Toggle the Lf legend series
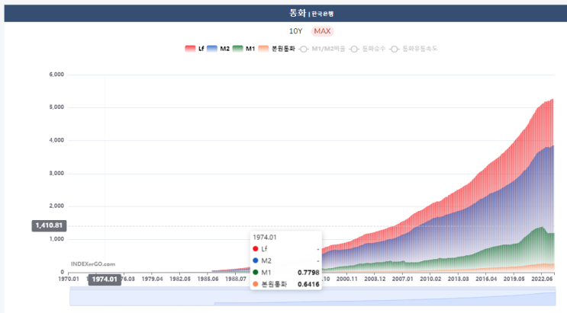567x313 pixels. [x=195, y=49]
